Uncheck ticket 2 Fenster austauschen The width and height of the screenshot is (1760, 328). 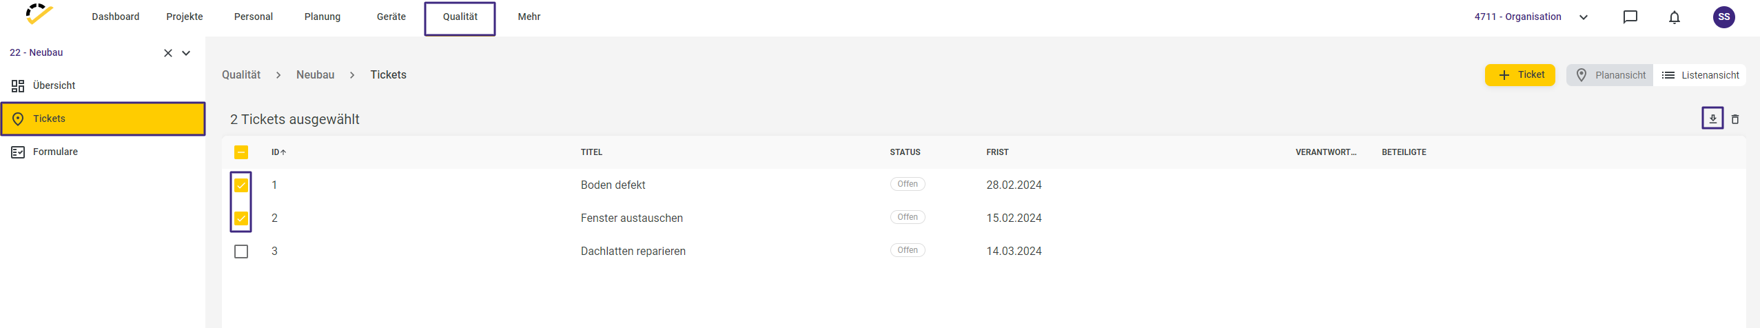click(241, 218)
